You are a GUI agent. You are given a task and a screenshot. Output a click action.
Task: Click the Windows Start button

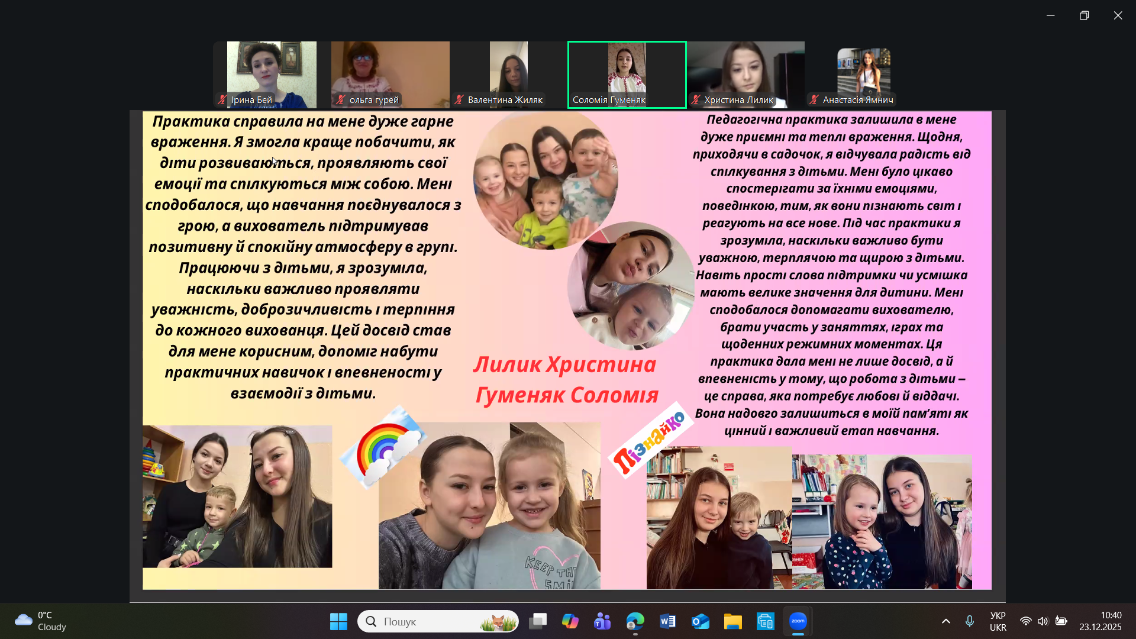tap(338, 621)
